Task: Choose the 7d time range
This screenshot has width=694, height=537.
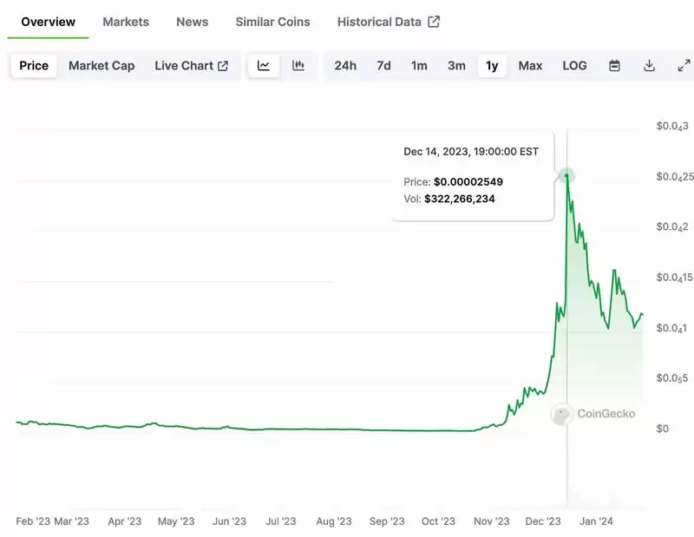Action: coord(383,66)
